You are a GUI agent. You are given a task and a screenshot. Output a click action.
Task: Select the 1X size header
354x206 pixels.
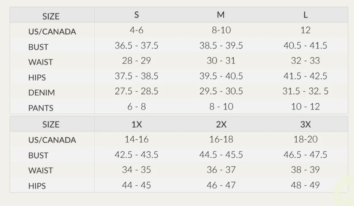(136, 124)
